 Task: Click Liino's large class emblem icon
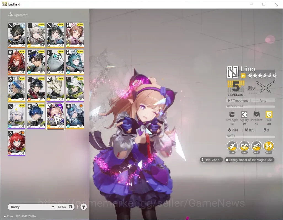(x=233, y=72)
